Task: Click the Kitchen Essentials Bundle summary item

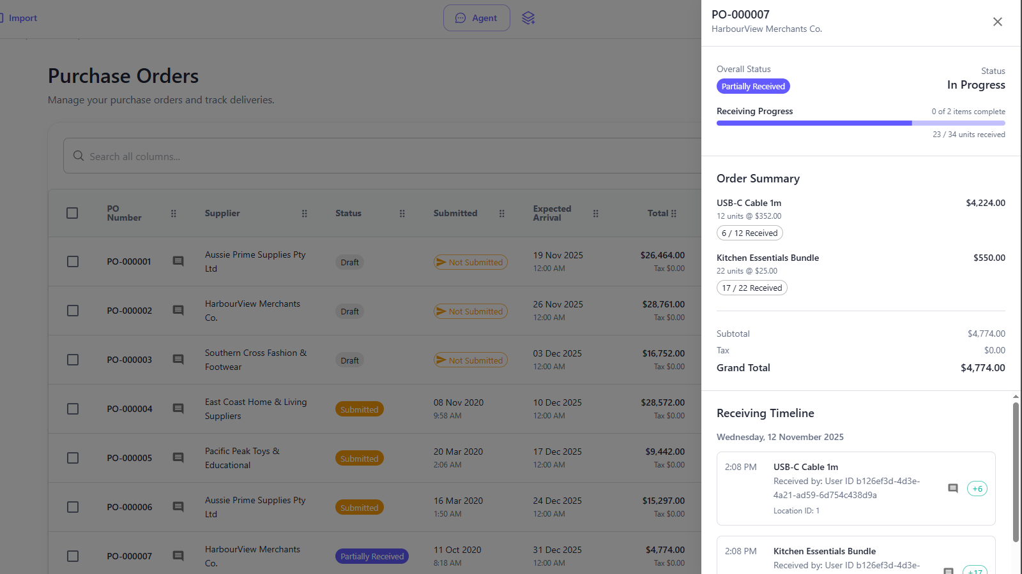Action: pos(768,258)
